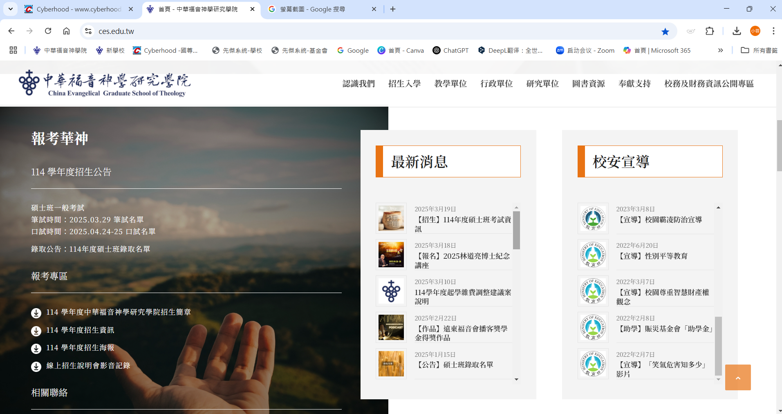The image size is (782, 414).
Task: Open 【公告】碩士班錄取名單 news
Action: tap(454, 365)
